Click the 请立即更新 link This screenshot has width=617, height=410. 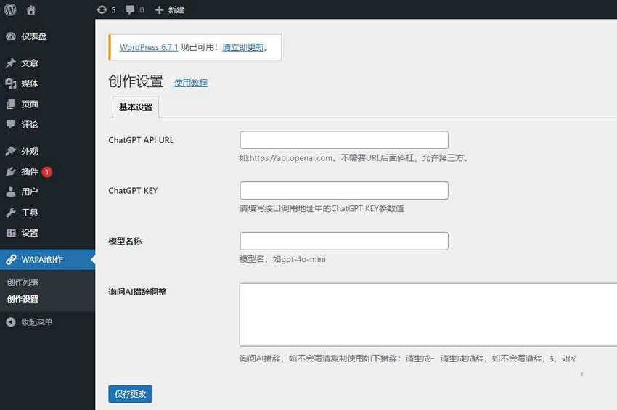point(243,47)
